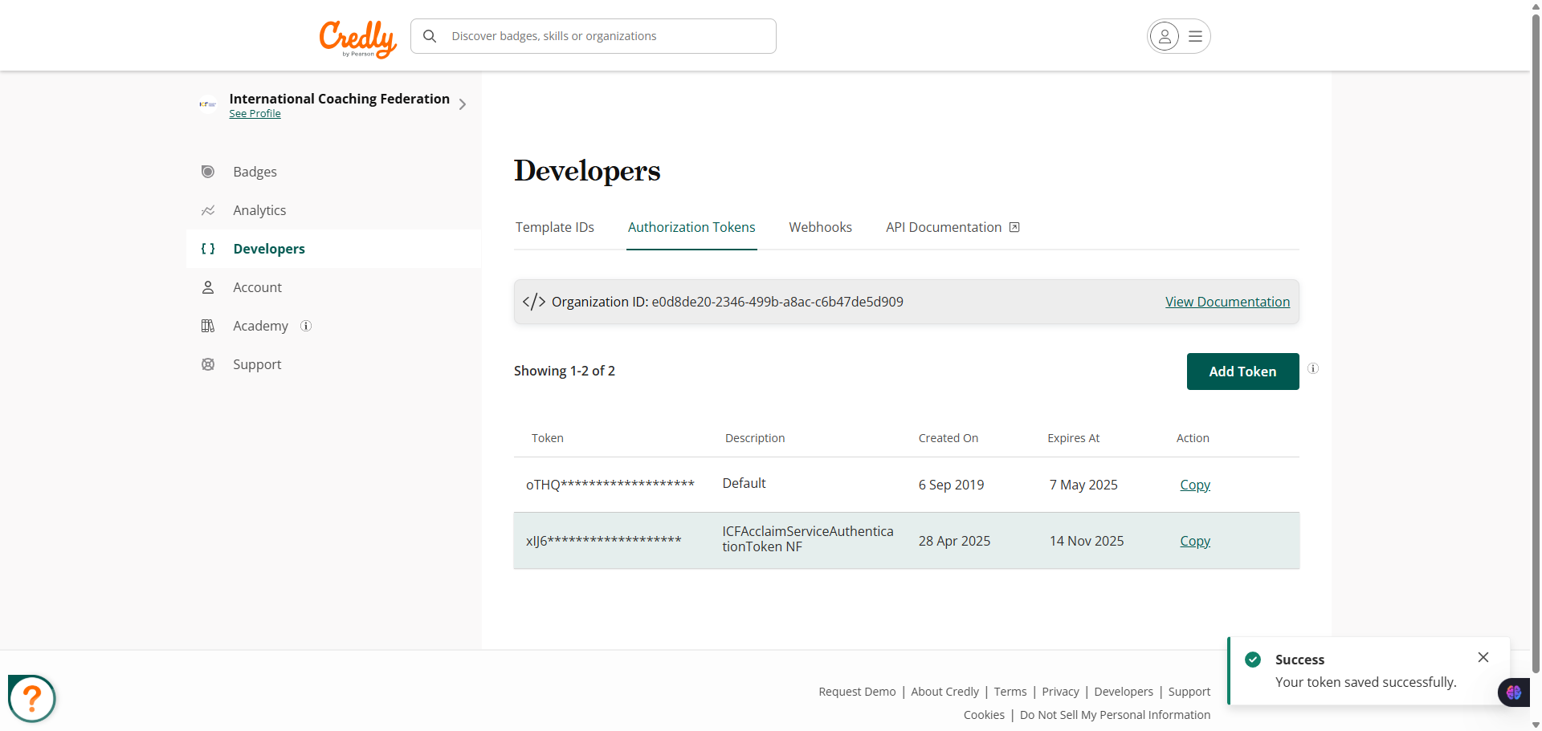
Task: Click the Support lifebuoy icon
Action: pos(208,364)
